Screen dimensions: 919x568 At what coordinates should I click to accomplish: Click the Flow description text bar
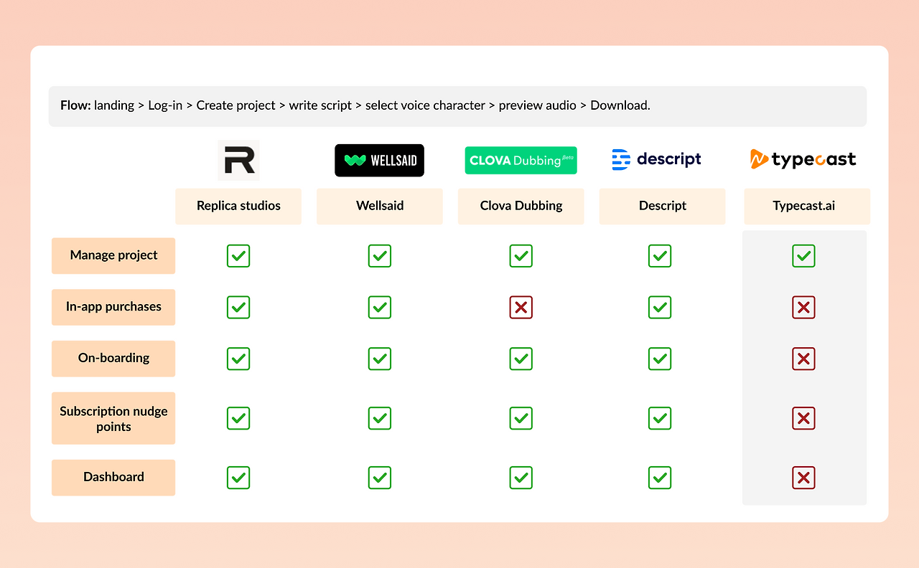[457, 106]
